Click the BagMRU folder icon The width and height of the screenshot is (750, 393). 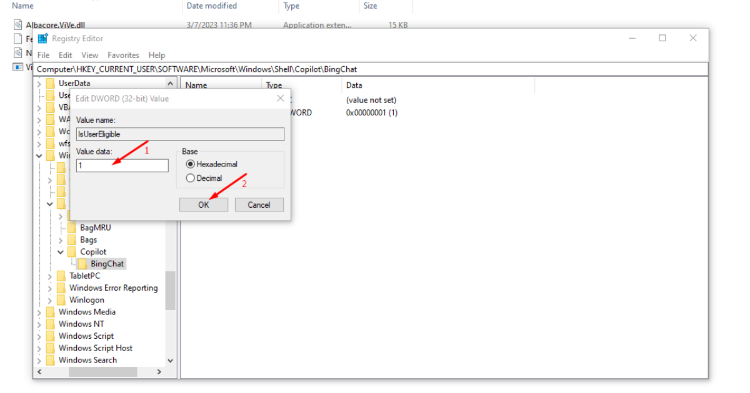pos(72,228)
